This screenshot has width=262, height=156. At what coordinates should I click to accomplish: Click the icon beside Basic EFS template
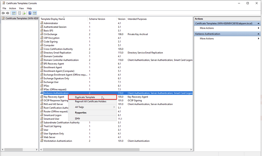tap(42, 30)
